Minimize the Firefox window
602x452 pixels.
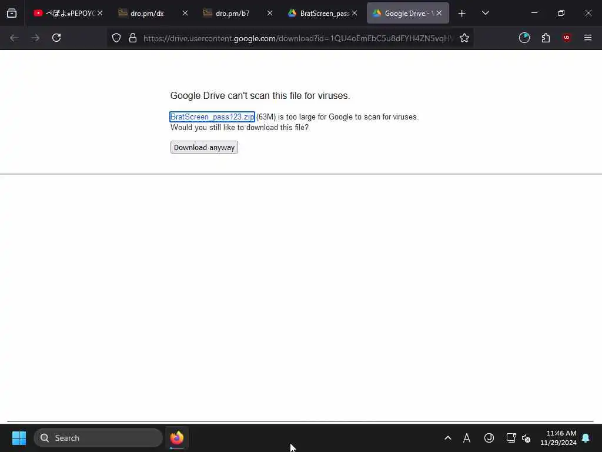tap(534, 13)
